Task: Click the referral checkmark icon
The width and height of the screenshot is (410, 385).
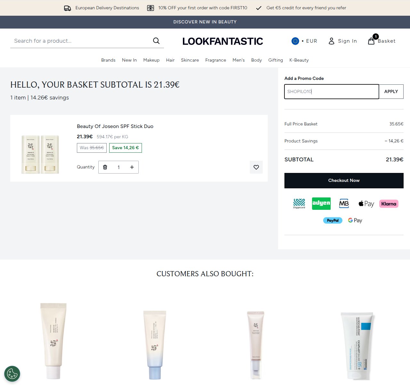Action: [x=259, y=8]
